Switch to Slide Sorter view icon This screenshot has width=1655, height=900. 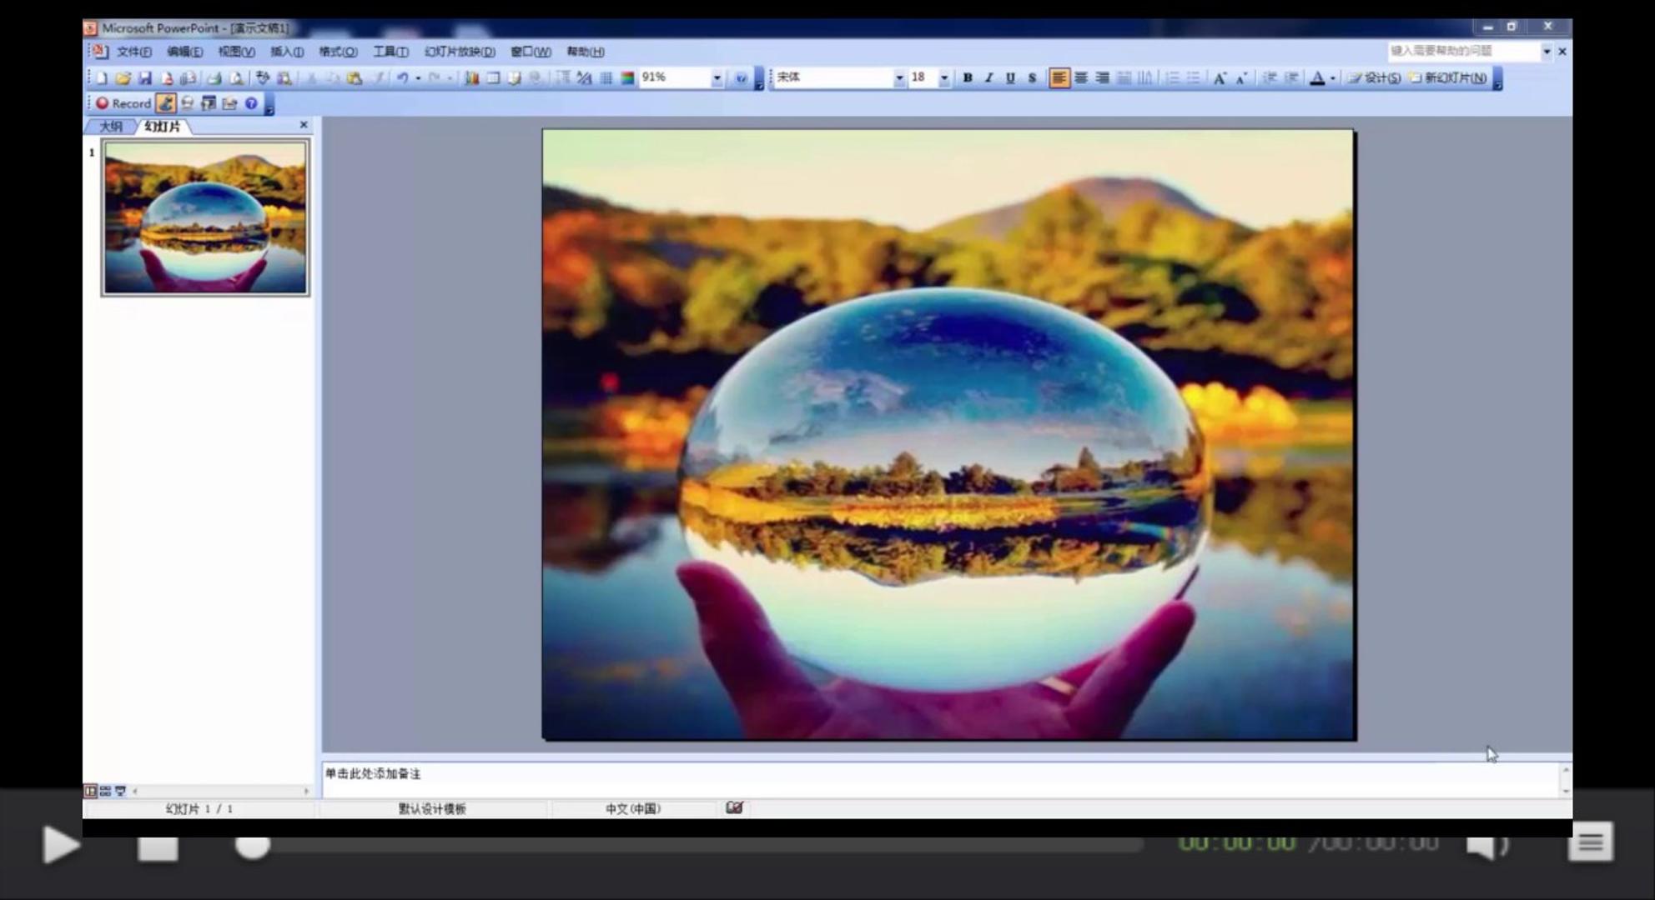pyautogui.click(x=105, y=791)
